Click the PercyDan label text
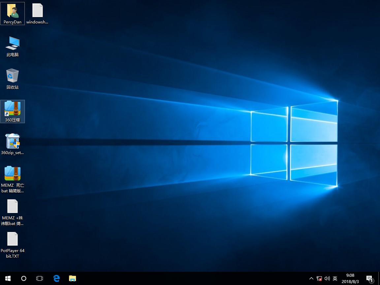Screen dimensions: 380x285 13,22
